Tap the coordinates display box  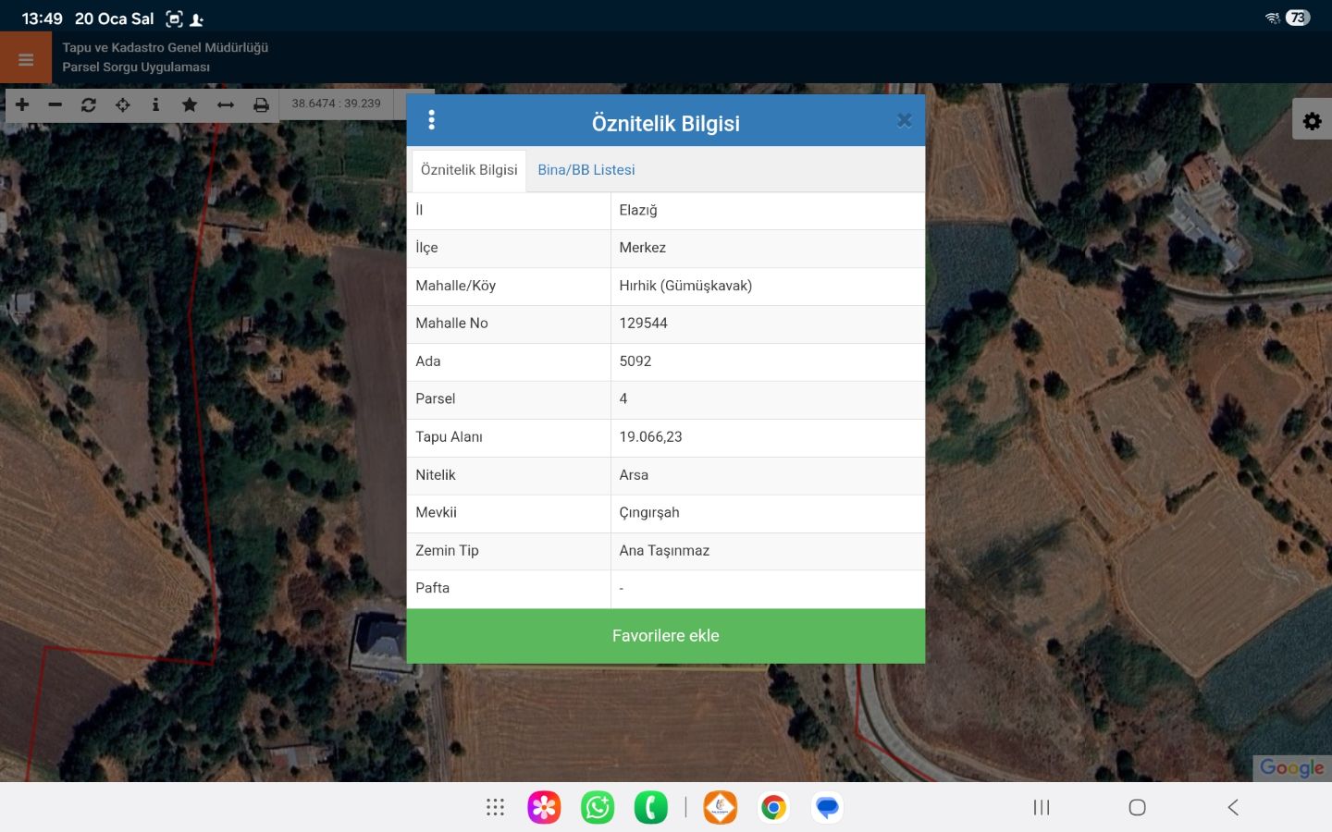(x=337, y=104)
